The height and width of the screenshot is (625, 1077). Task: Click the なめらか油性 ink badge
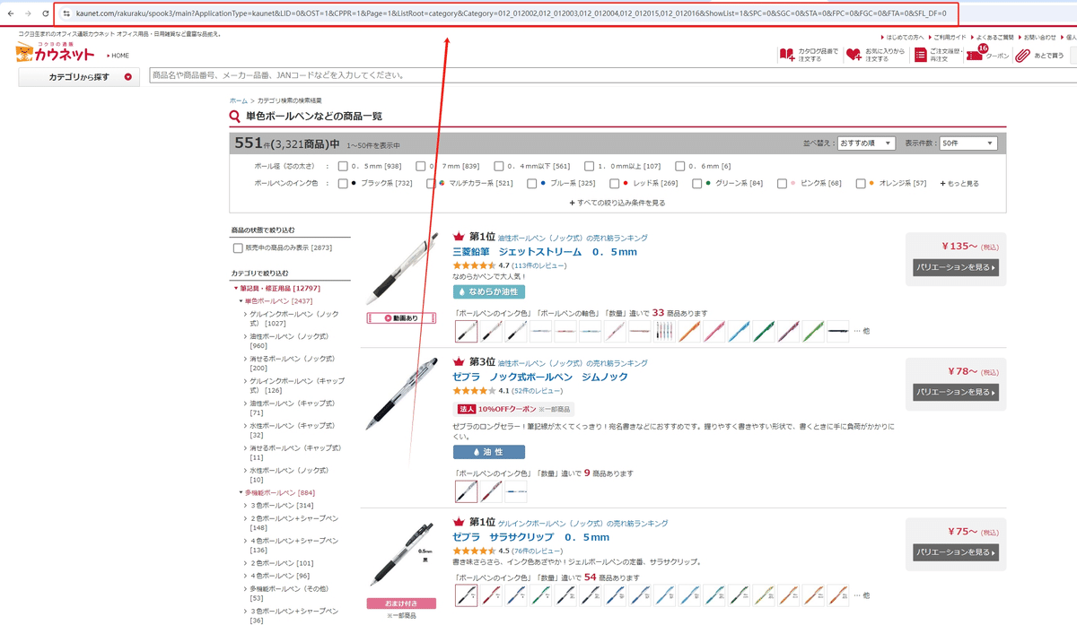coord(489,291)
